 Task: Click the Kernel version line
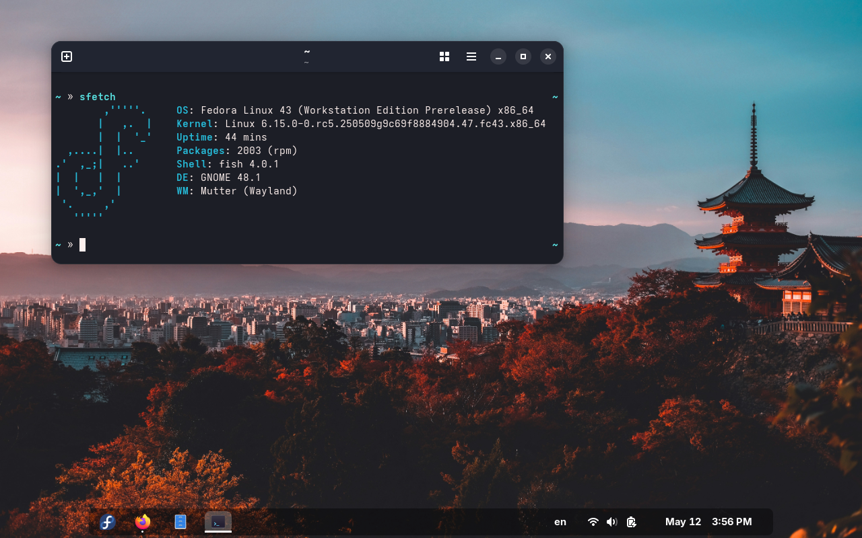[x=361, y=124]
